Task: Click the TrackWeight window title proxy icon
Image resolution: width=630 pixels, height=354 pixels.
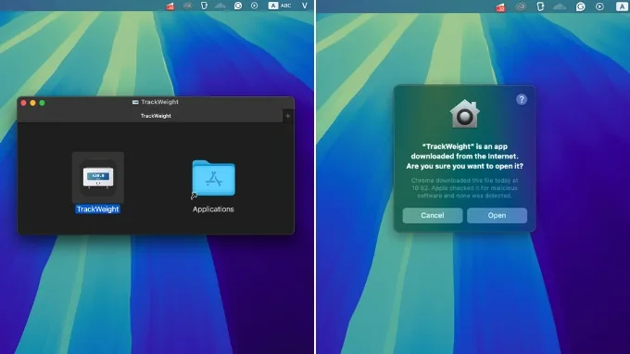Action: 135,102
